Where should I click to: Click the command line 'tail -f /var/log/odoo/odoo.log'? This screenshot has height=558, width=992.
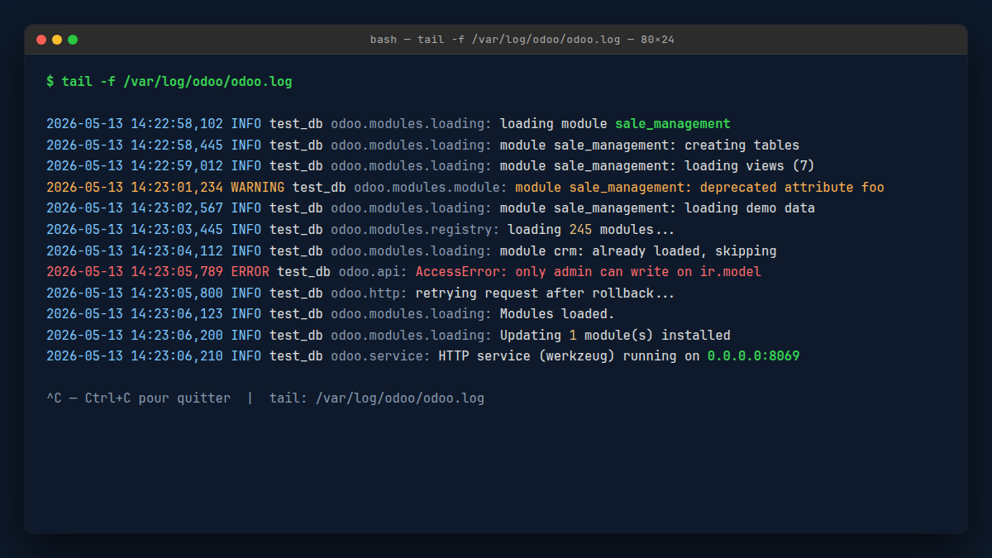point(177,82)
